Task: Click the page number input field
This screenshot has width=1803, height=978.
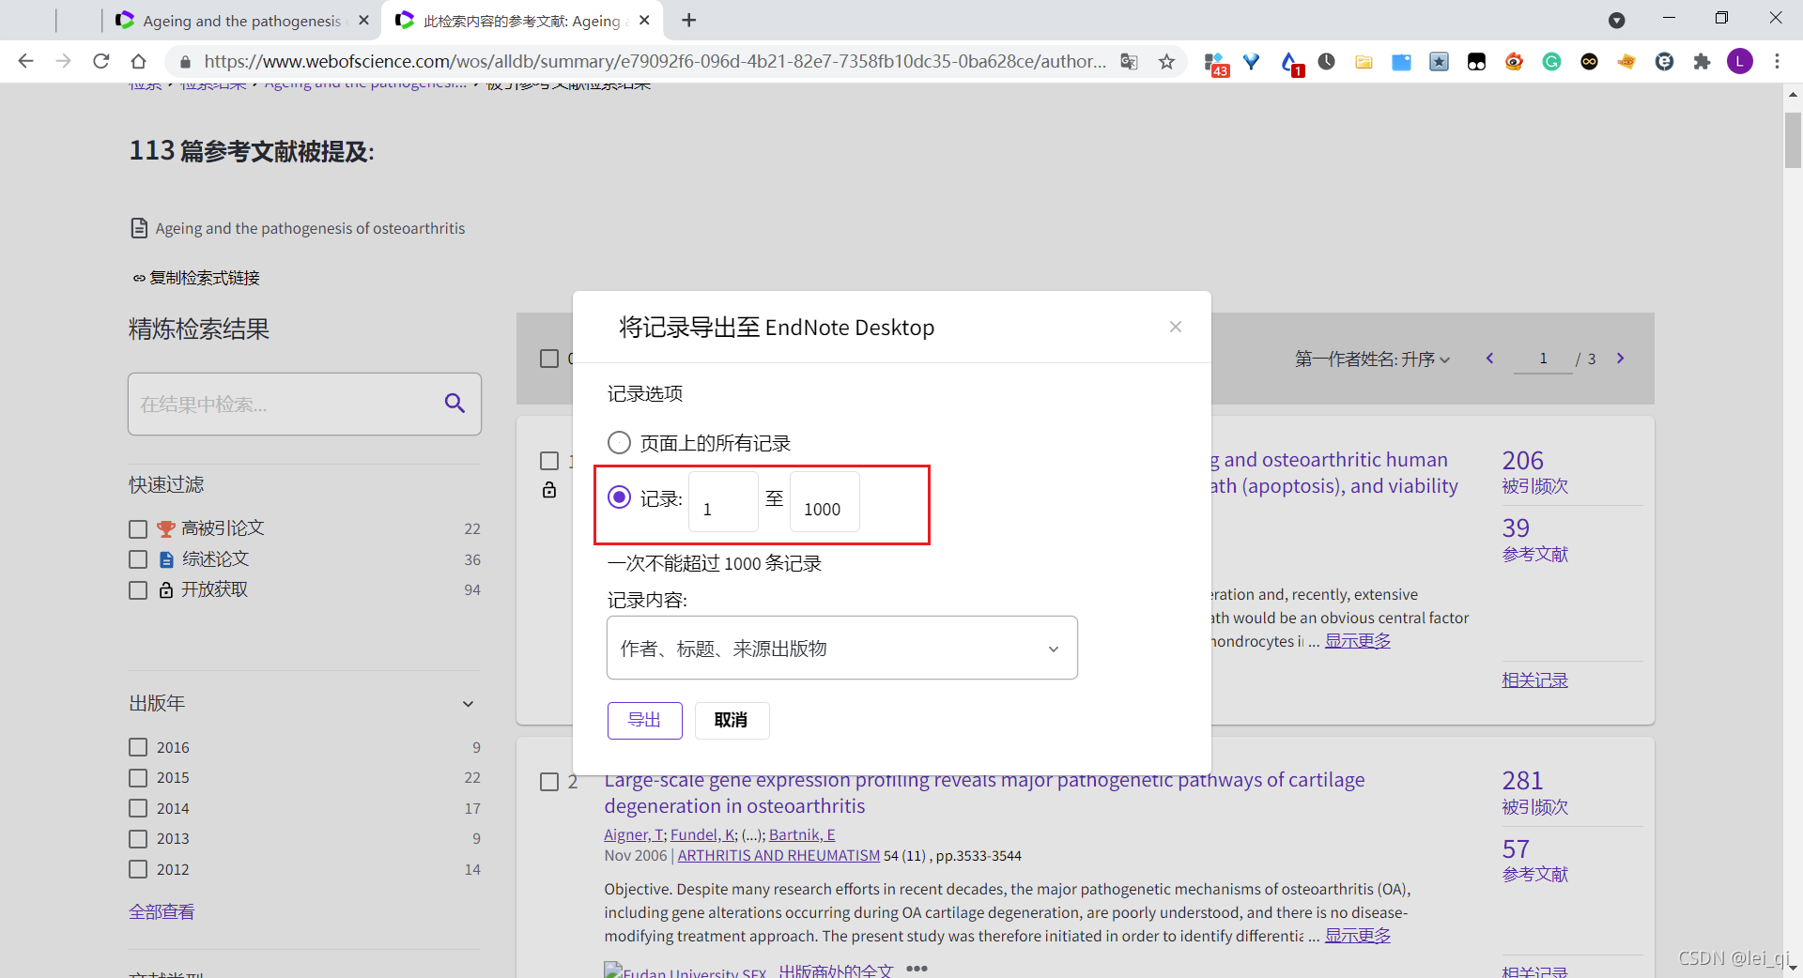Action: coord(1543,359)
